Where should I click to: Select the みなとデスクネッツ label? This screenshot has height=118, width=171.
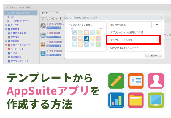coord(20,45)
